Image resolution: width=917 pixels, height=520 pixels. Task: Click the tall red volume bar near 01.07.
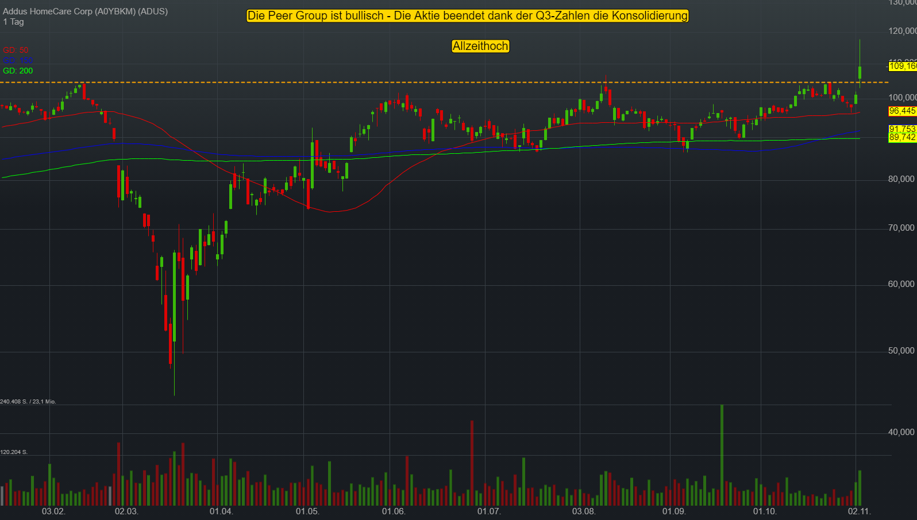pyautogui.click(x=472, y=463)
